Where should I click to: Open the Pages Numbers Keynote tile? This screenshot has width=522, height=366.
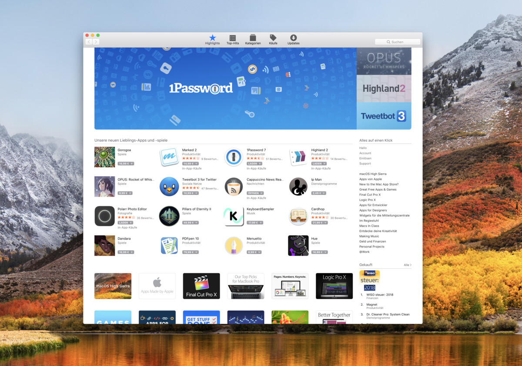click(290, 286)
